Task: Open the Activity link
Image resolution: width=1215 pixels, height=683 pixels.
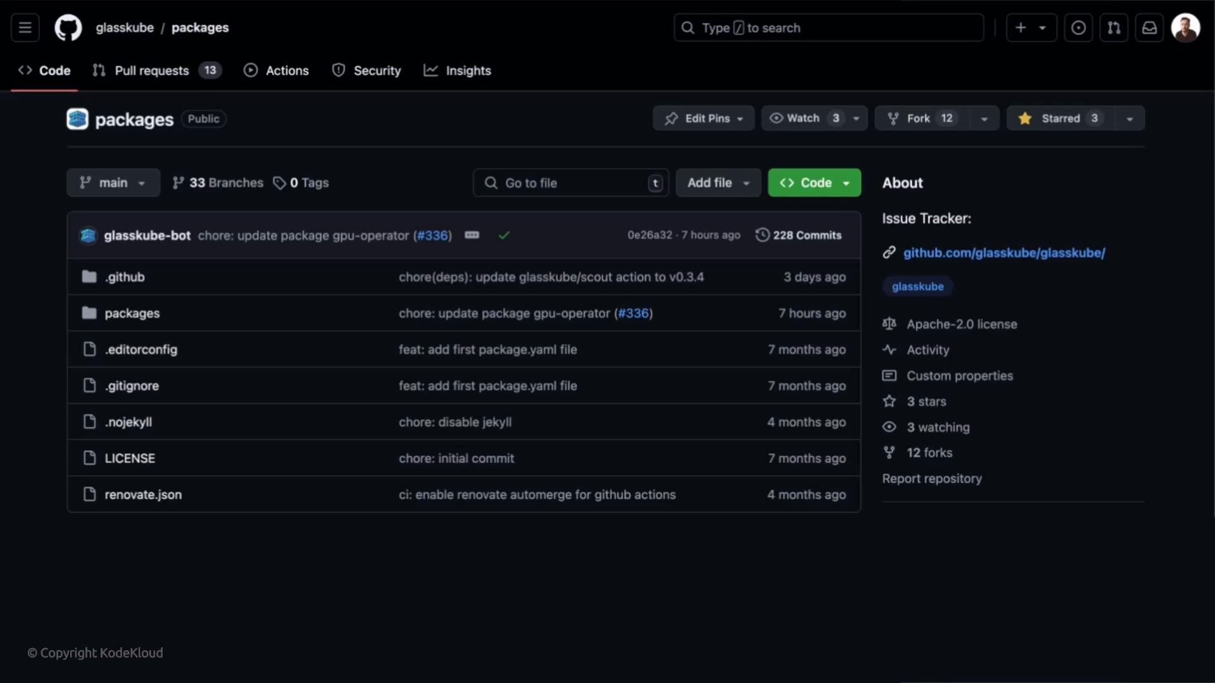Action: click(x=928, y=350)
